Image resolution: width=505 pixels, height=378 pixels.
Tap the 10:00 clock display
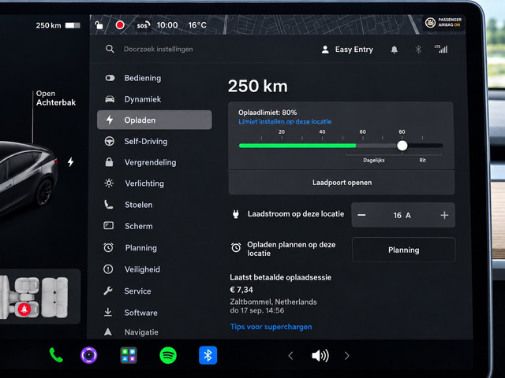click(x=167, y=25)
